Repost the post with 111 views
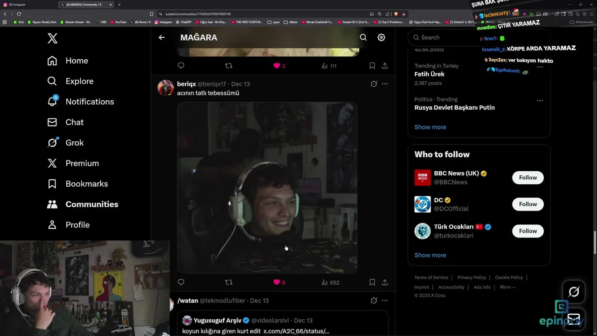597x336 pixels. pyautogui.click(x=229, y=66)
